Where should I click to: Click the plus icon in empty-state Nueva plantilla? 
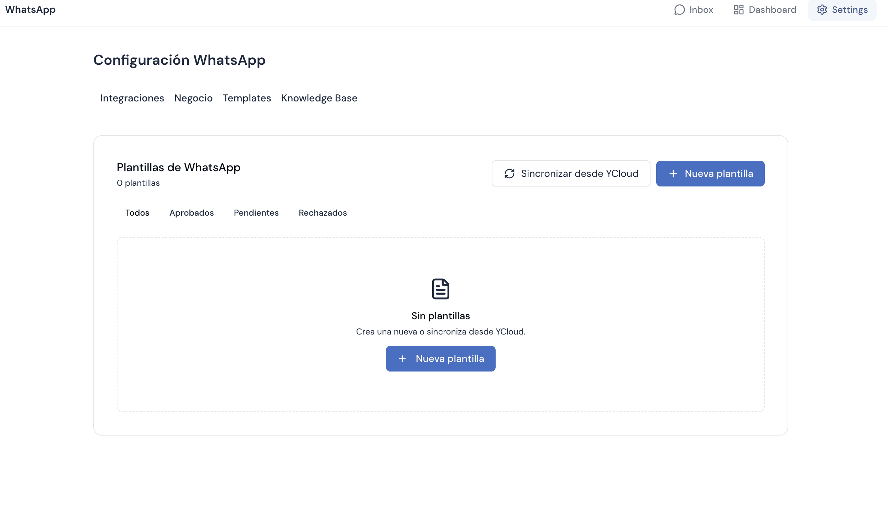click(402, 359)
